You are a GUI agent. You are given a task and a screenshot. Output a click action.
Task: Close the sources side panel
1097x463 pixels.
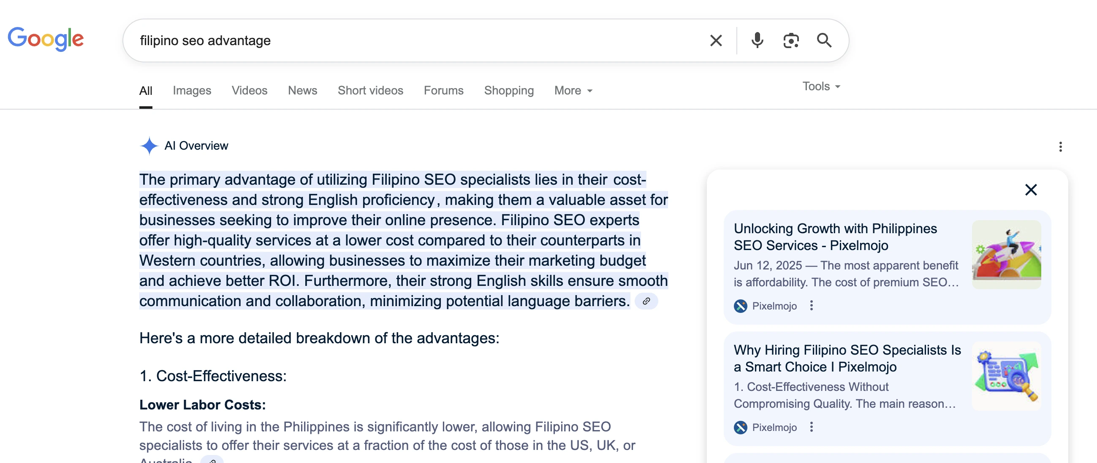click(x=1031, y=190)
